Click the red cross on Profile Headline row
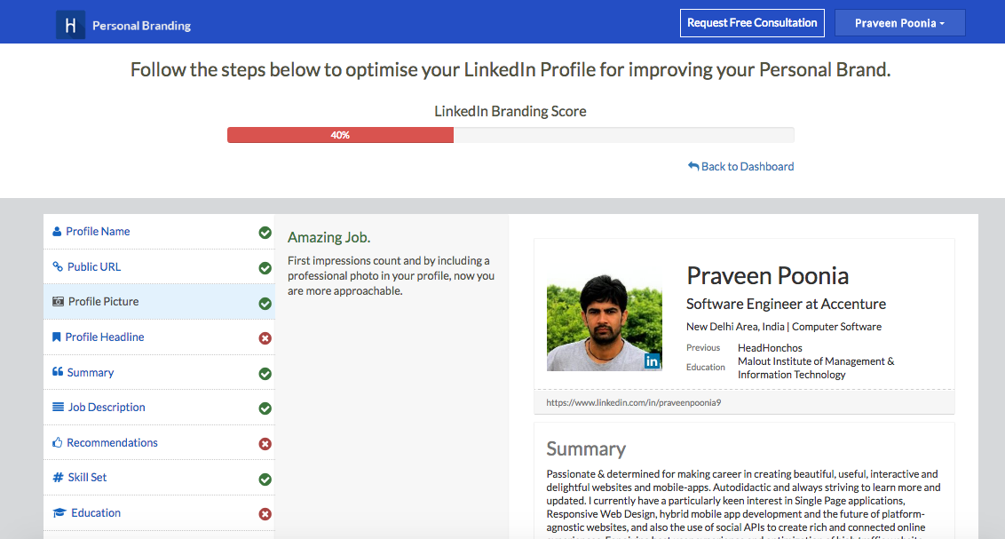The height and width of the screenshot is (539, 1005). point(265,338)
